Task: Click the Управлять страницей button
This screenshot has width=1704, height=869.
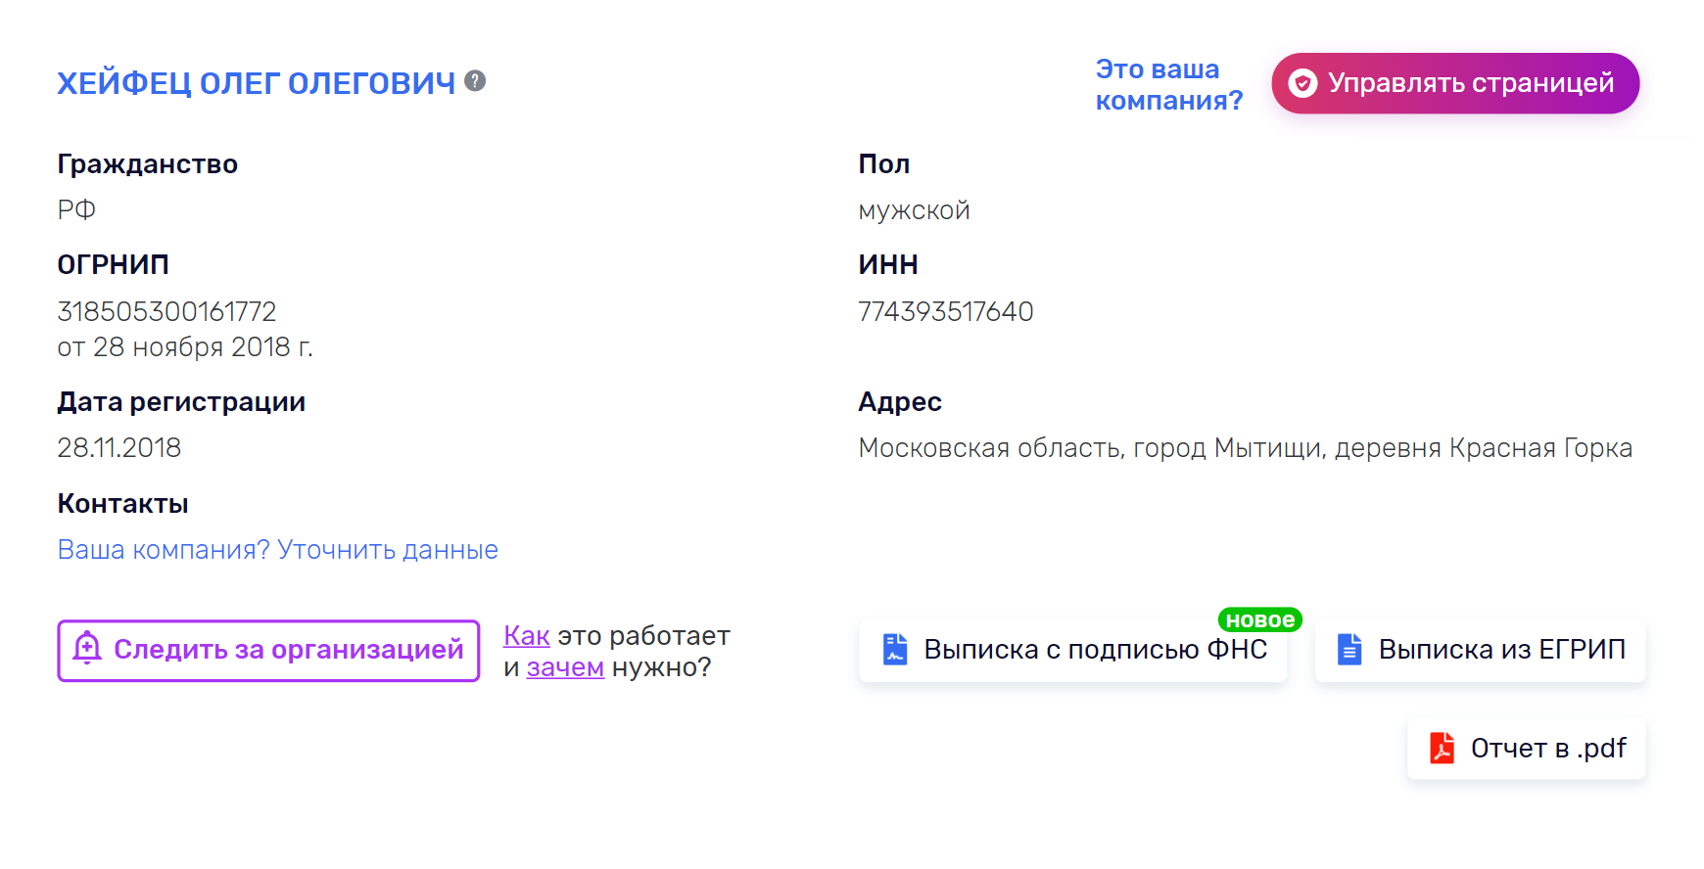Action: pos(1455,83)
